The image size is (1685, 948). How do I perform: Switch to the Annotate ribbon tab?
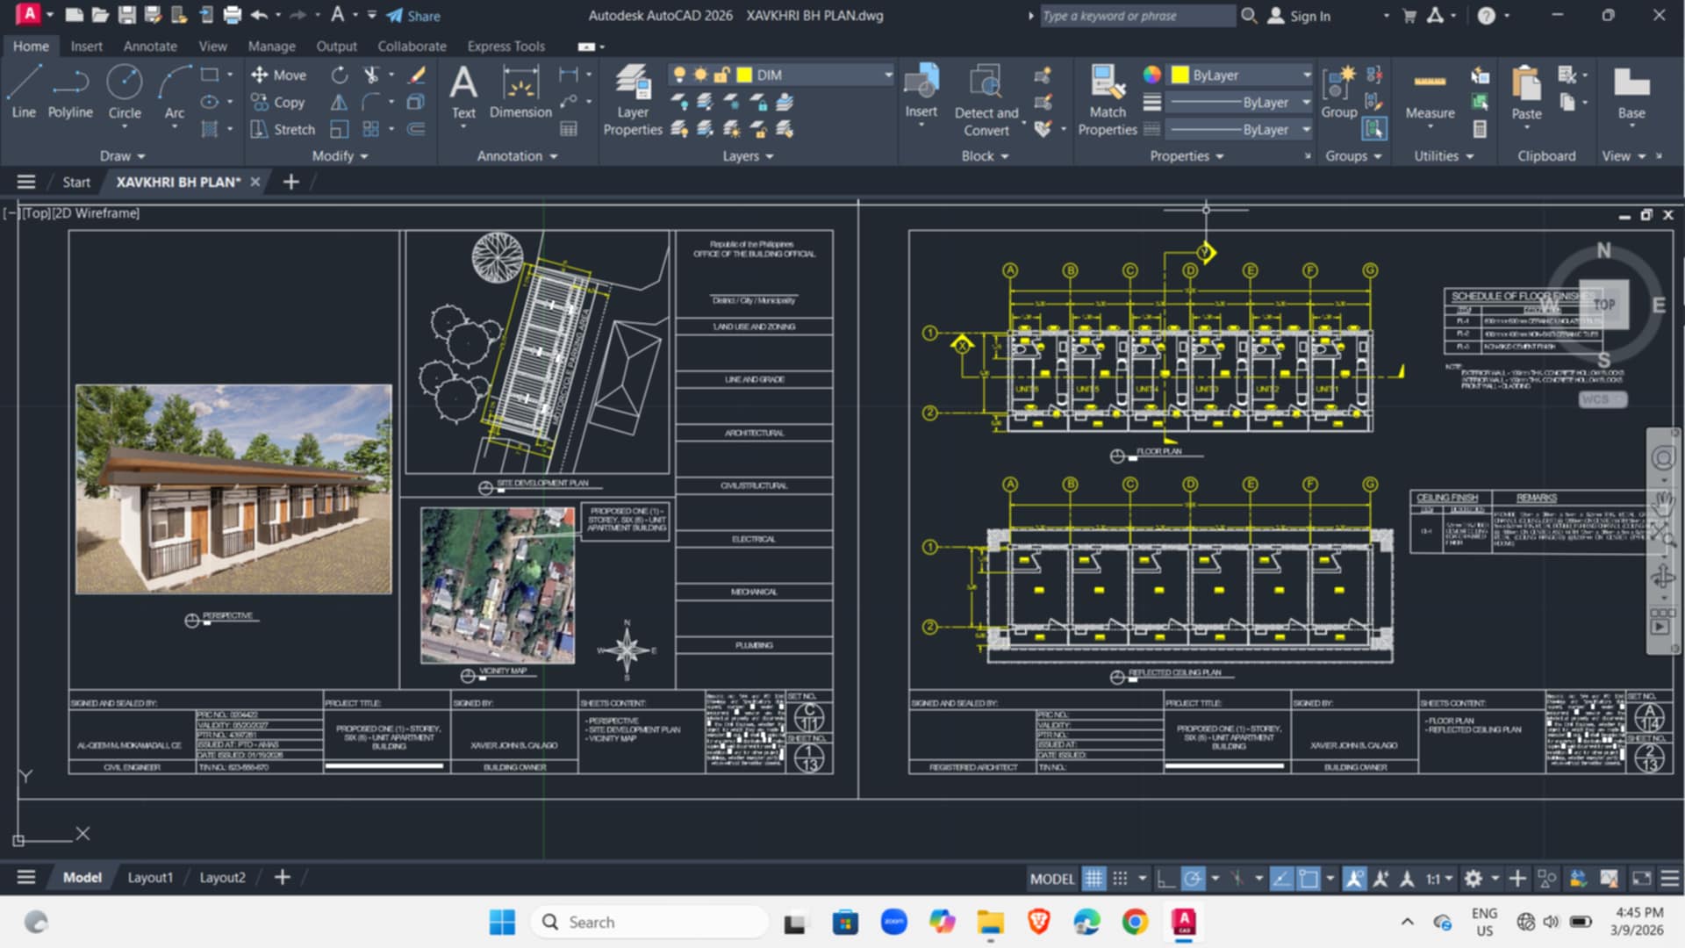point(150,46)
